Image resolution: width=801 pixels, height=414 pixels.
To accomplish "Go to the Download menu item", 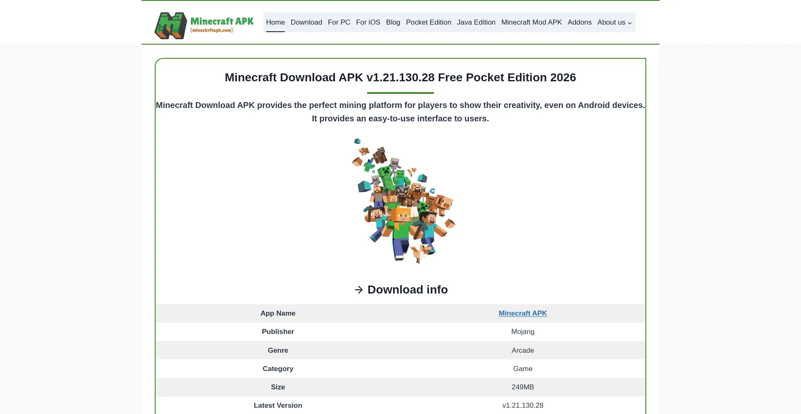I will click(306, 22).
